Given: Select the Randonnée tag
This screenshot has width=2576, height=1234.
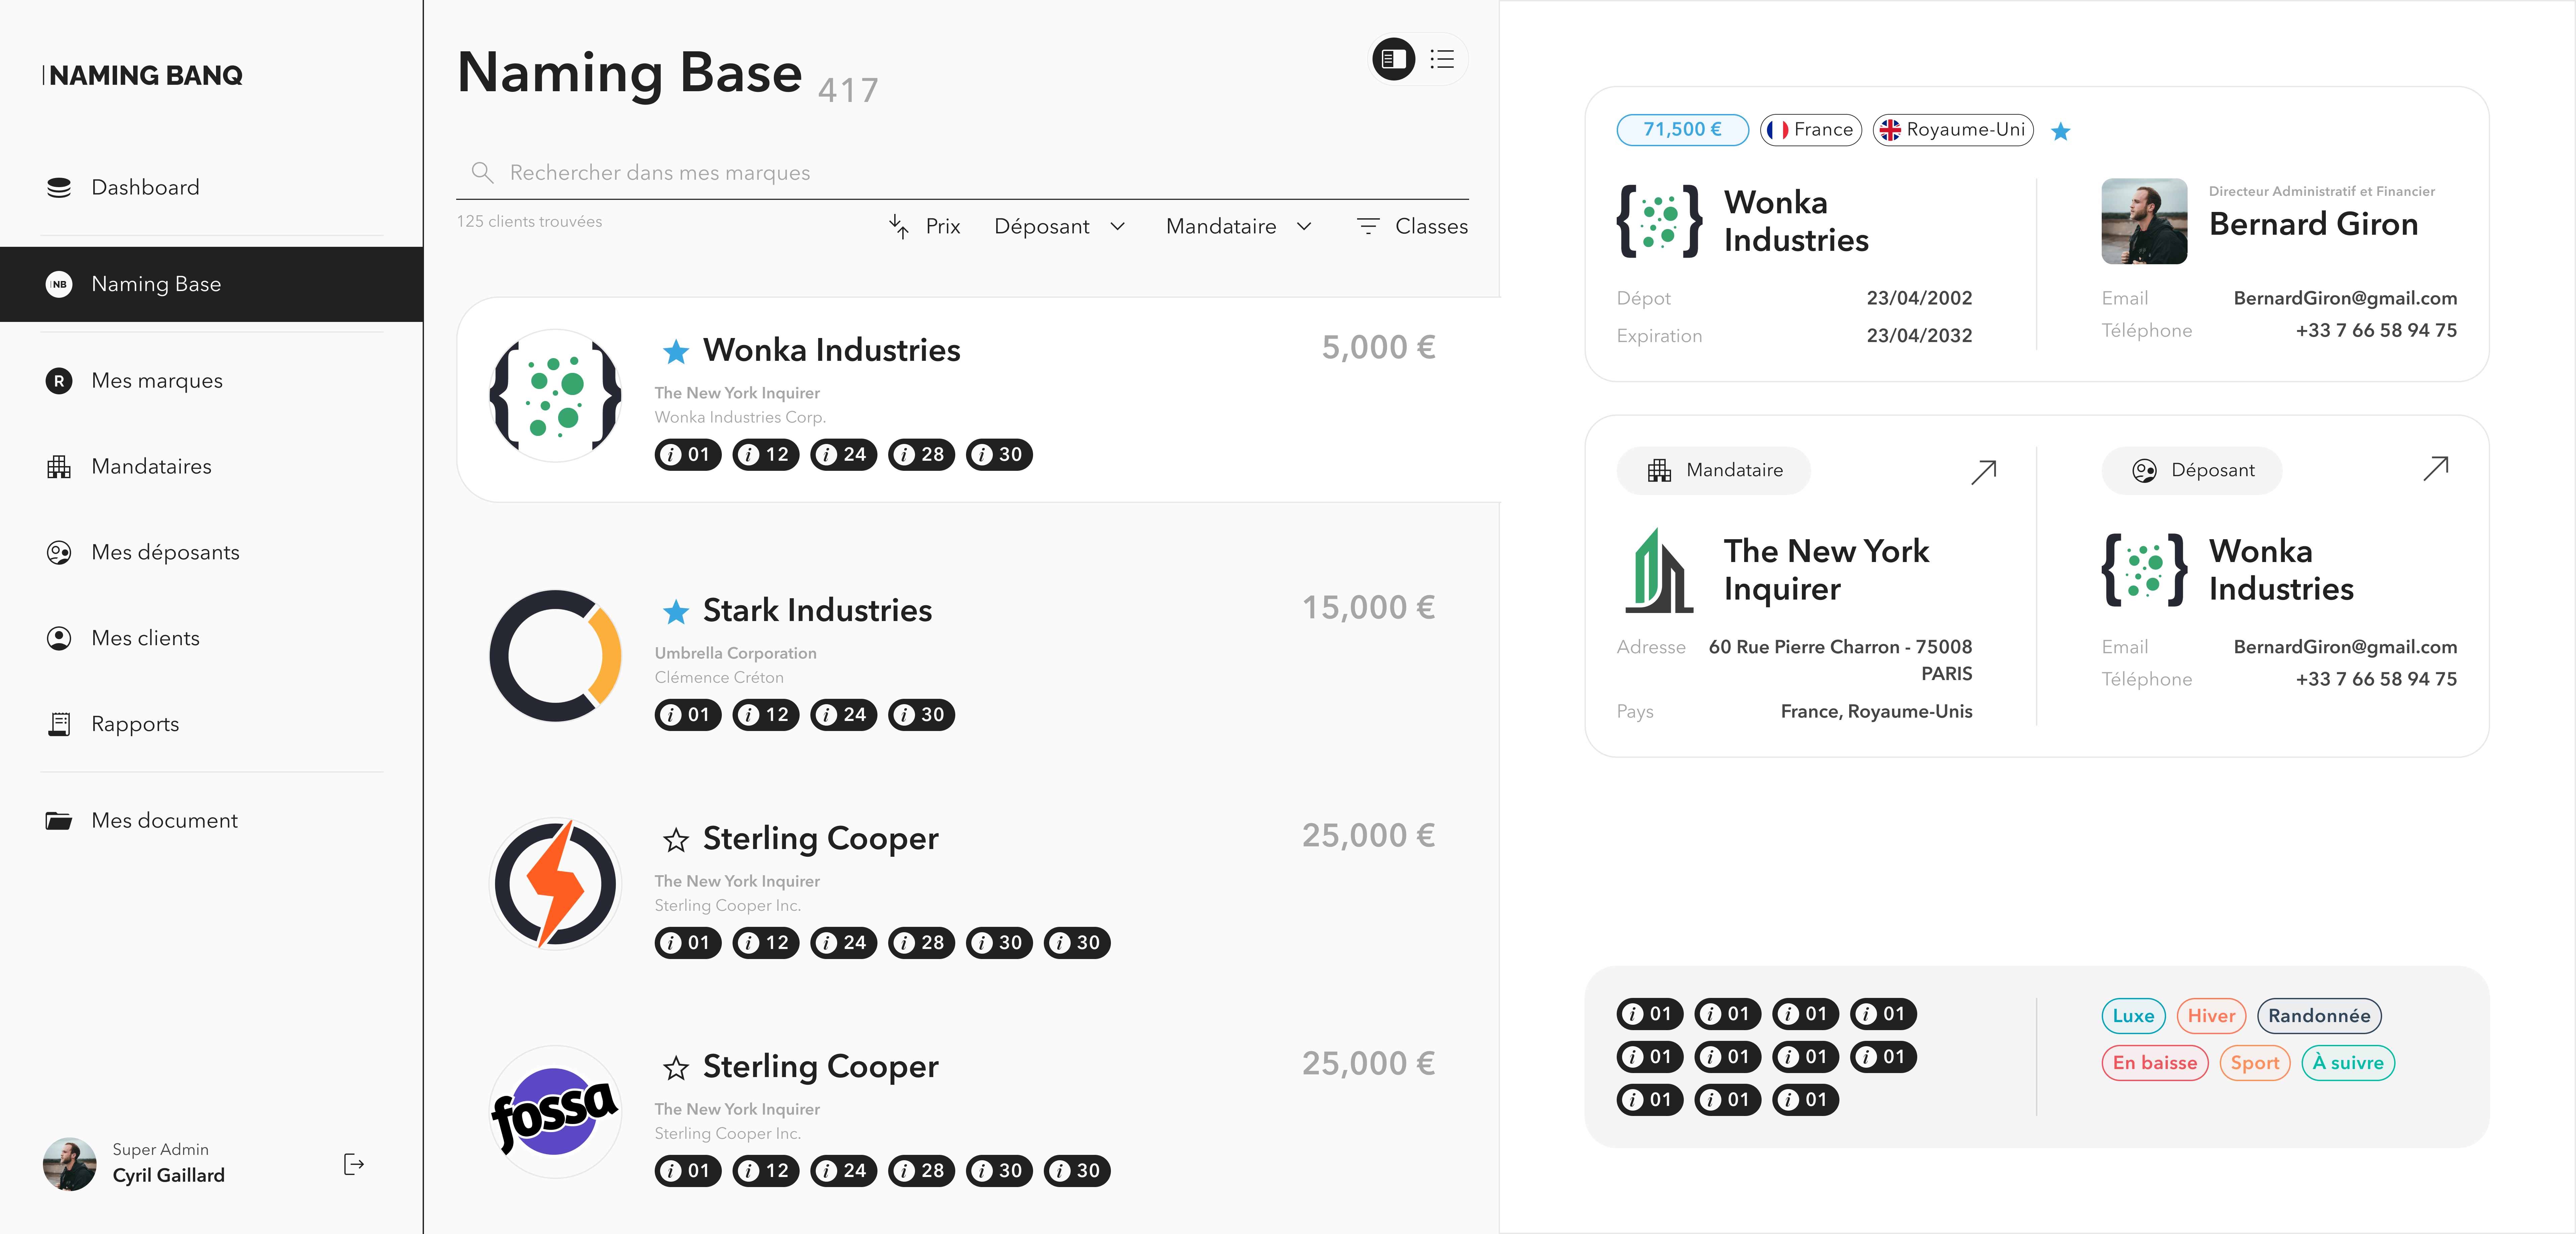Looking at the screenshot, I should click(x=2319, y=1016).
